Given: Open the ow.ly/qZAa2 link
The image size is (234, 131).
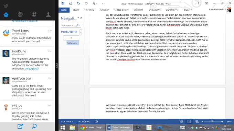Looking at the screenshot, I should point(32,69).
